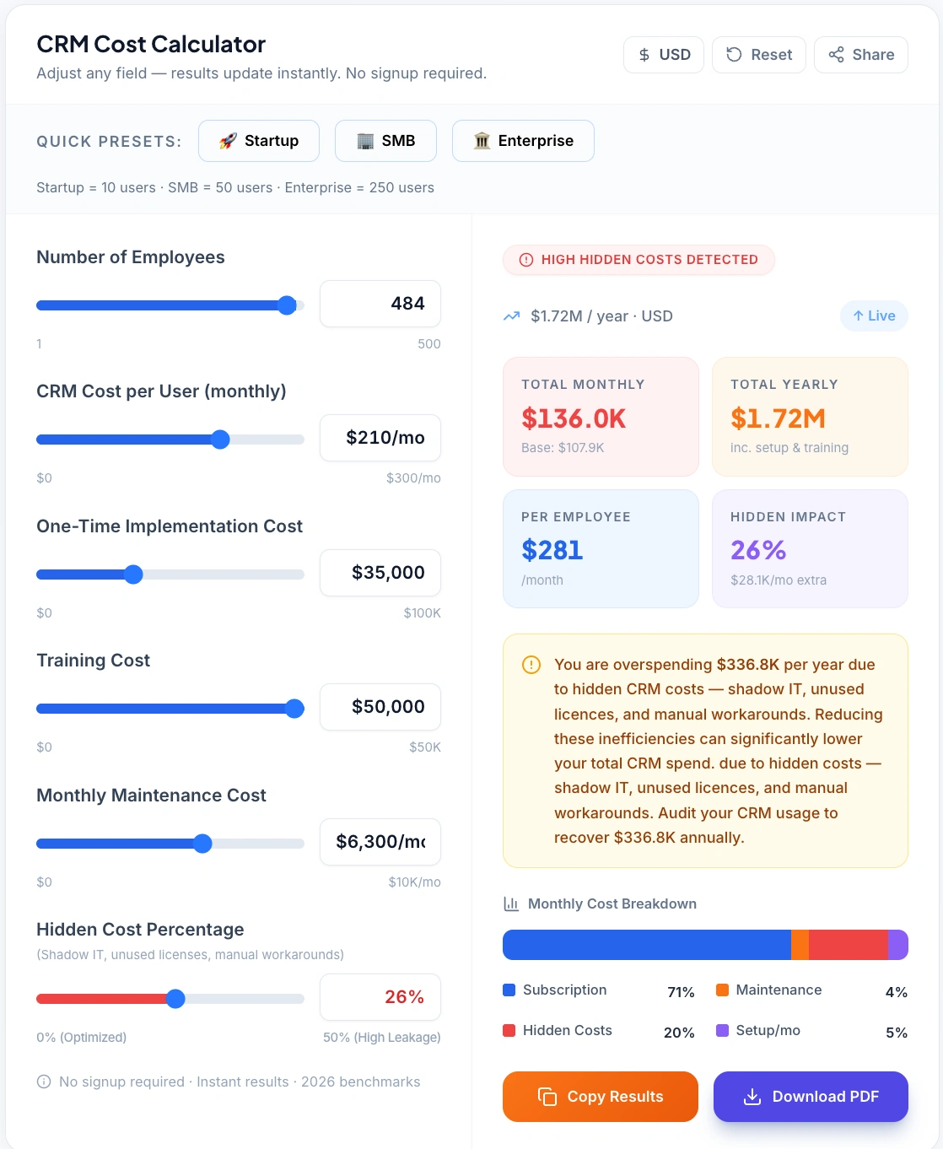Screen dimensions: 943x1149
Task: Click the Training Cost field showing $50,000
Action: coord(380,707)
